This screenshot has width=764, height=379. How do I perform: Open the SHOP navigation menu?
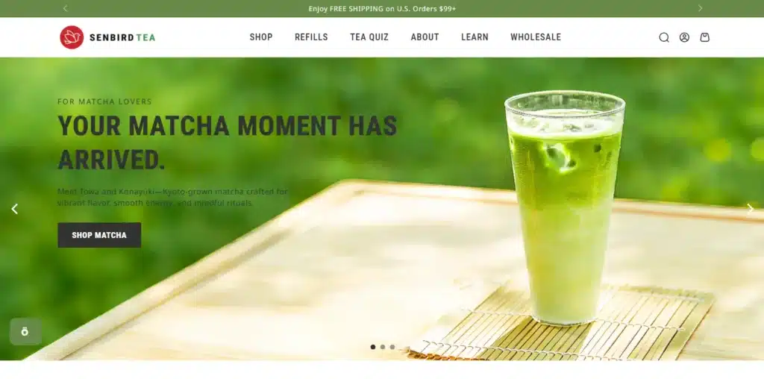261,37
